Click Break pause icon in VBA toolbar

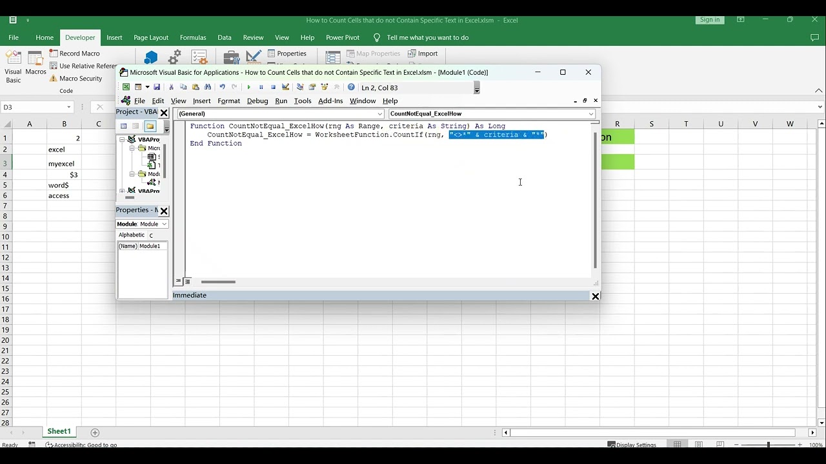pyautogui.click(x=261, y=87)
